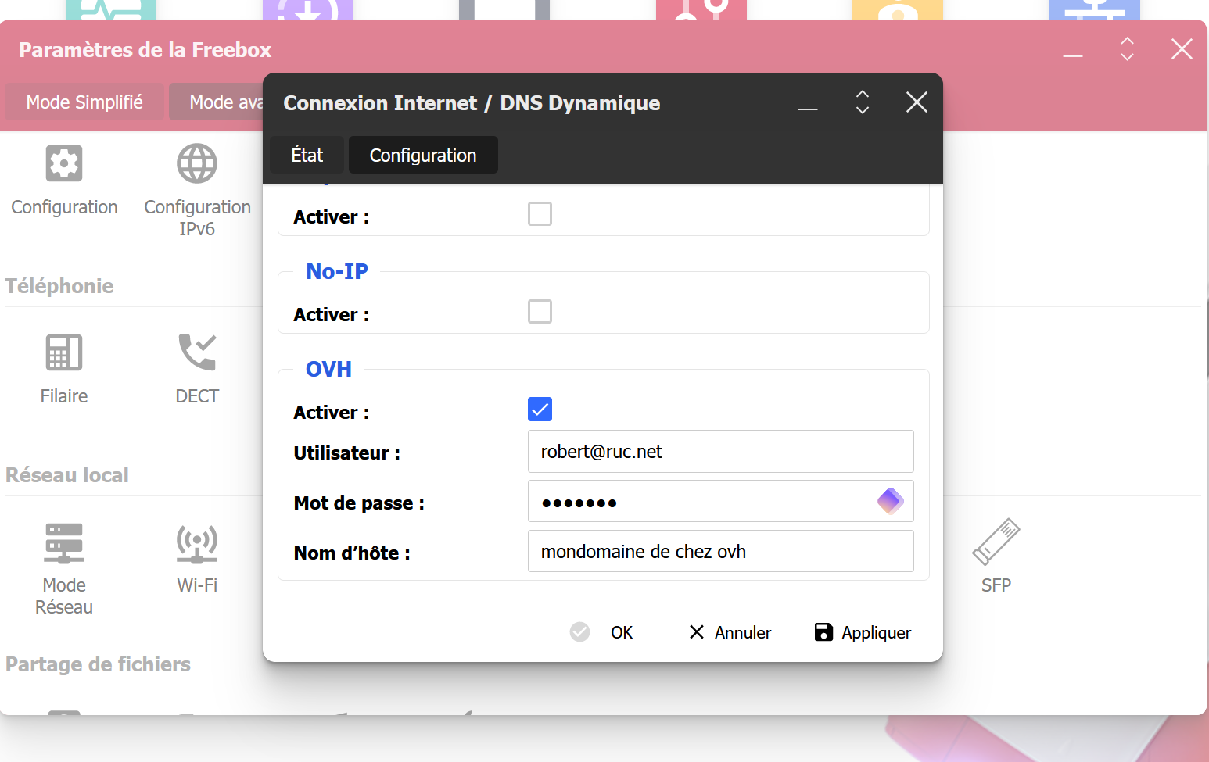Click the Appliquer button

863,632
